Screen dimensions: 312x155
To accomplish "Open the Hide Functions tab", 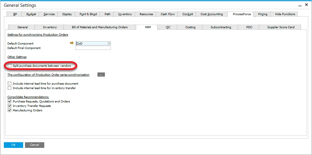I will pos(285,14).
